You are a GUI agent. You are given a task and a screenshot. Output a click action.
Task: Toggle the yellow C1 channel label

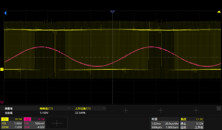5,119
